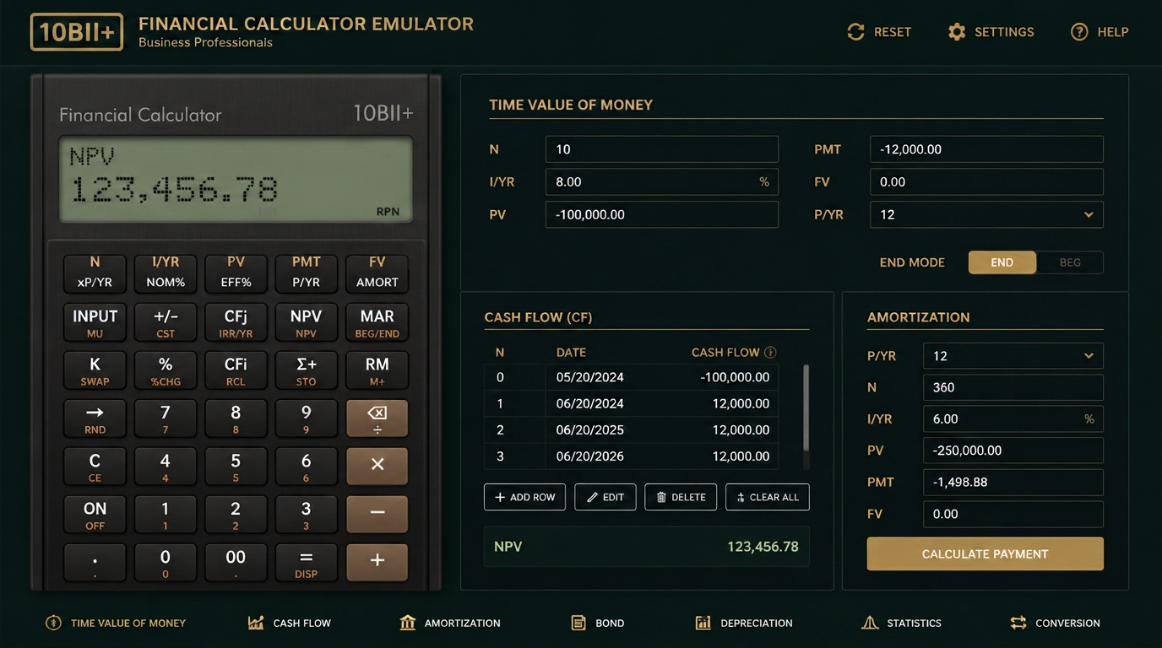Select cash flow row dated 06/20/2026
This screenshot has height=648, width=1162.
[632, 456]
